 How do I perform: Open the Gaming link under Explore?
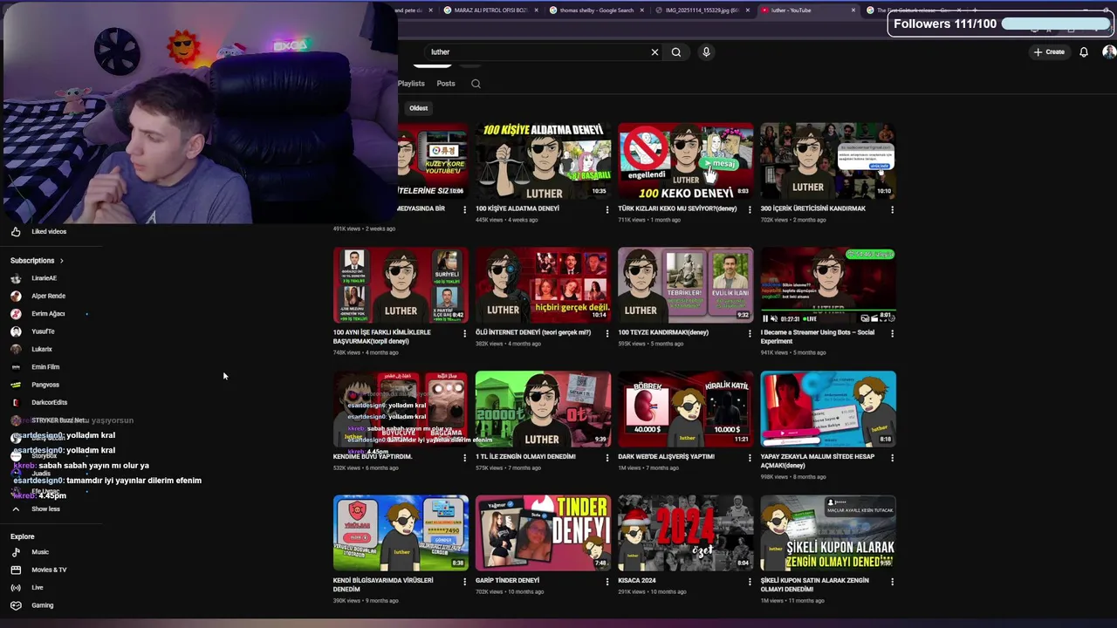pos(42,605)
